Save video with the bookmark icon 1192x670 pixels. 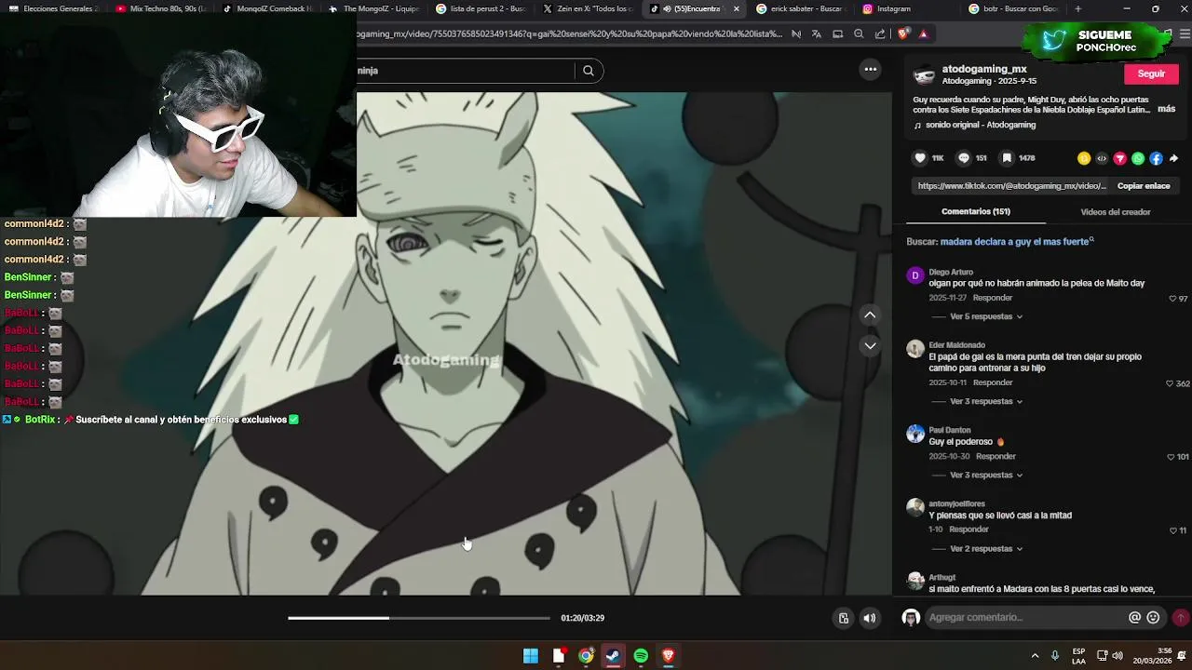click(x=1007, y=158)
